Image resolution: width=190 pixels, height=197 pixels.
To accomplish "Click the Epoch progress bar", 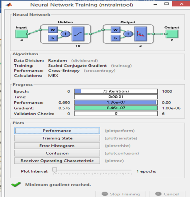I will [116, 91].
